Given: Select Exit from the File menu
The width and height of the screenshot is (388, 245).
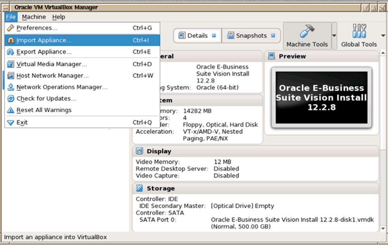Looking at the screenshot, I should pos(22,122).
